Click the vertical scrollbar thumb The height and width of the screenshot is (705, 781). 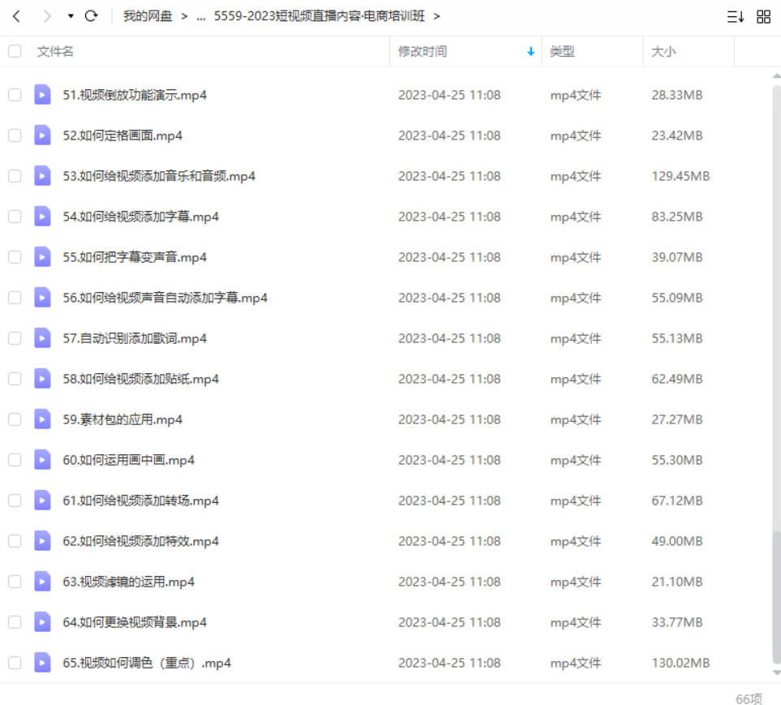point(776,598)
